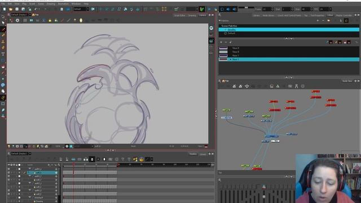This screenshot has width=361, height=203.
Task: Click the smiley face icon in Timeline toolbar
Action: click(142, 159)
